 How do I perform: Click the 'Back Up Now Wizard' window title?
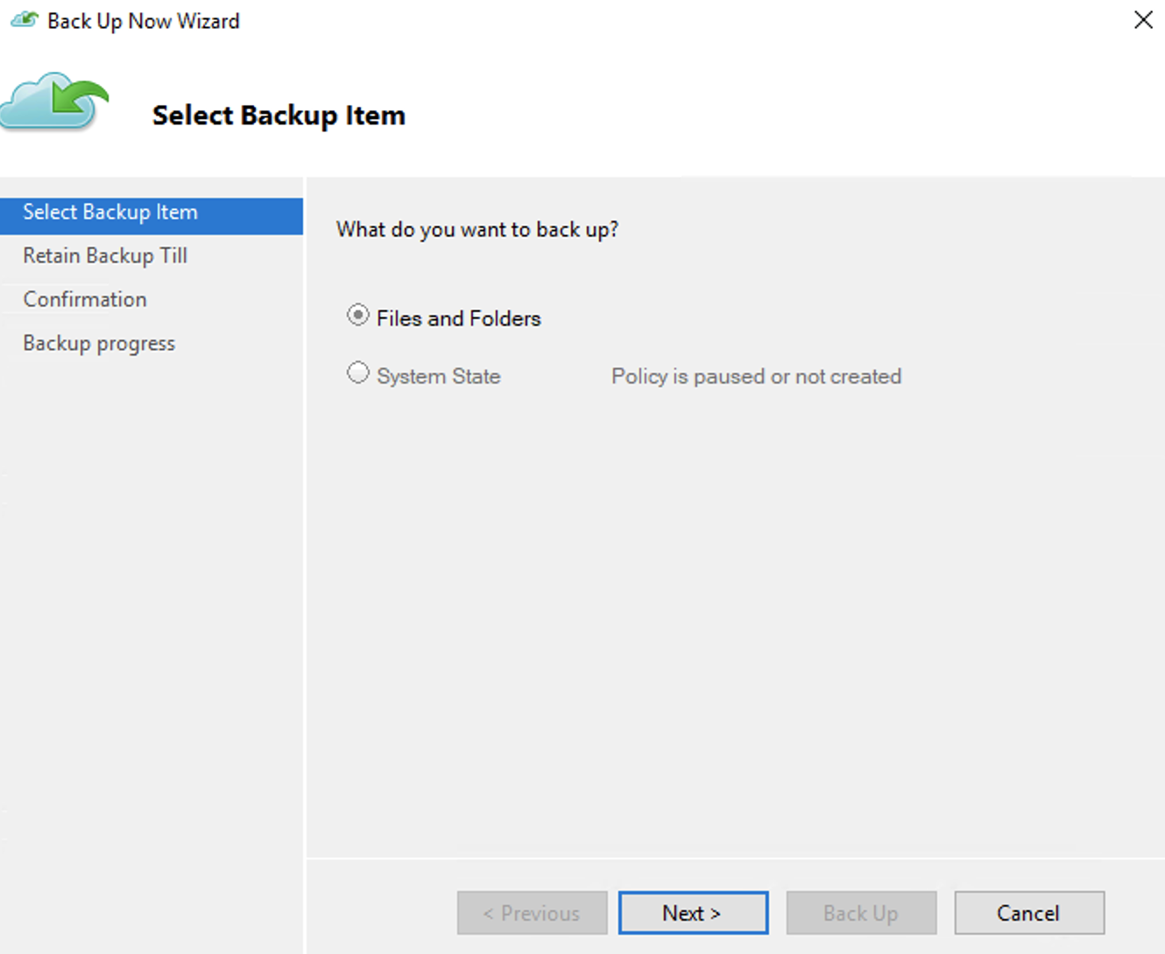coord(143,21)
